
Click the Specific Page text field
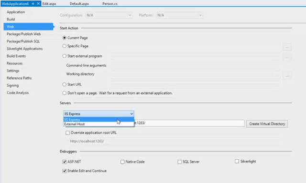tap(196, 47)
